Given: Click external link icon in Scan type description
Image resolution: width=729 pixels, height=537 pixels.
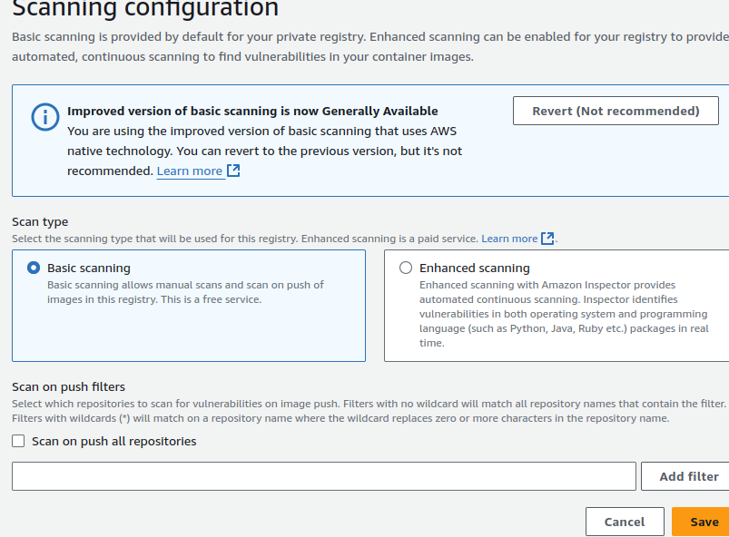Looking at the screenshot, I should pyautogui.click(x=547, y=239).
